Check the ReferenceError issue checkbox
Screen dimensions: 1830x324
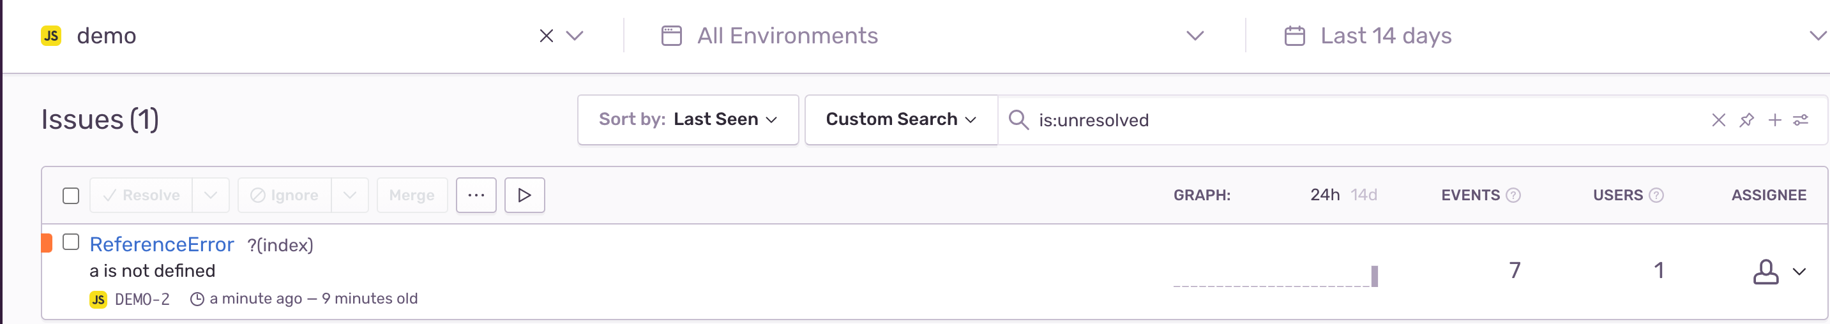point(70,242)
